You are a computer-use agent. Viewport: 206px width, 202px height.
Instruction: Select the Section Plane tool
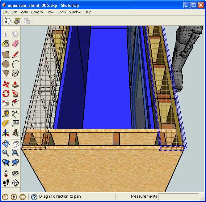point(15,183)
